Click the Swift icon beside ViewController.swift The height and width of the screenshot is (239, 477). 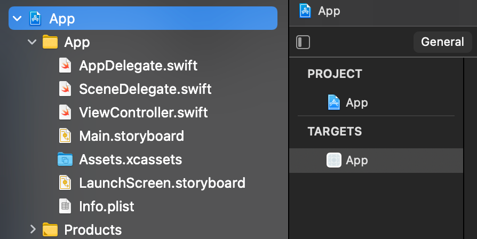65,112
